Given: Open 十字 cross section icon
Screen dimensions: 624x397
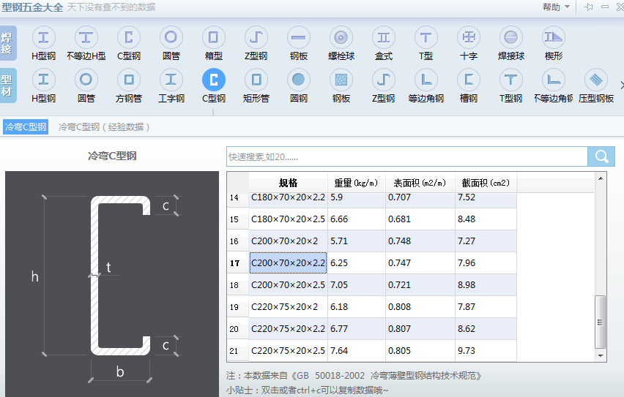Looking at the screenshot, I should coord(469,38).
